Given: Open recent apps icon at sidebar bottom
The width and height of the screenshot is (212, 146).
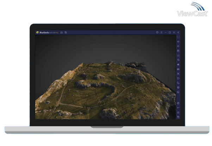Looking at the screenshot, I should [x=178, y=117].
